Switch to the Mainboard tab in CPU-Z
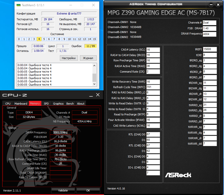 [x=21, y=104]
